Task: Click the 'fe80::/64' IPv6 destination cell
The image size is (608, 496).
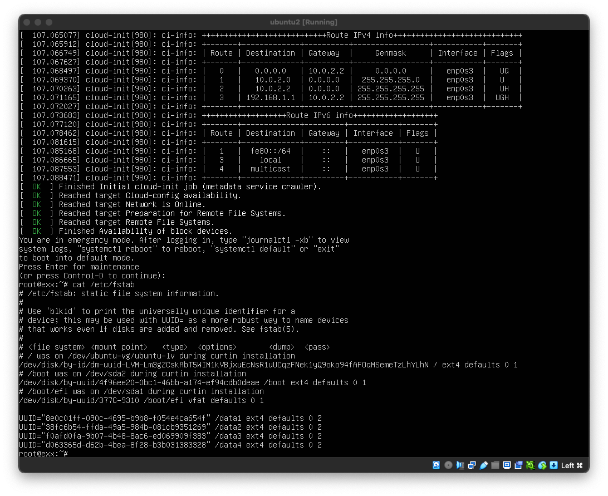Action: pyautogui.click(x=271, y=151)
